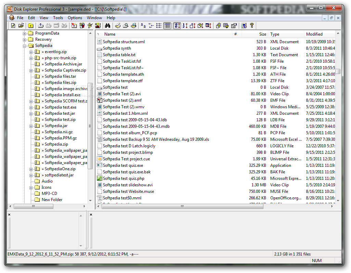Expand the Softpedia.jar tree node
Screen dimensions: 351x273
31,126
